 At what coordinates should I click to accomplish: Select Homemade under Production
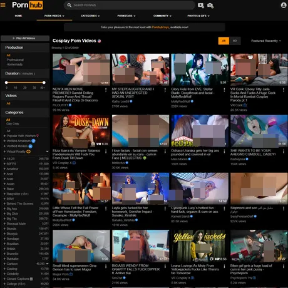14,64
